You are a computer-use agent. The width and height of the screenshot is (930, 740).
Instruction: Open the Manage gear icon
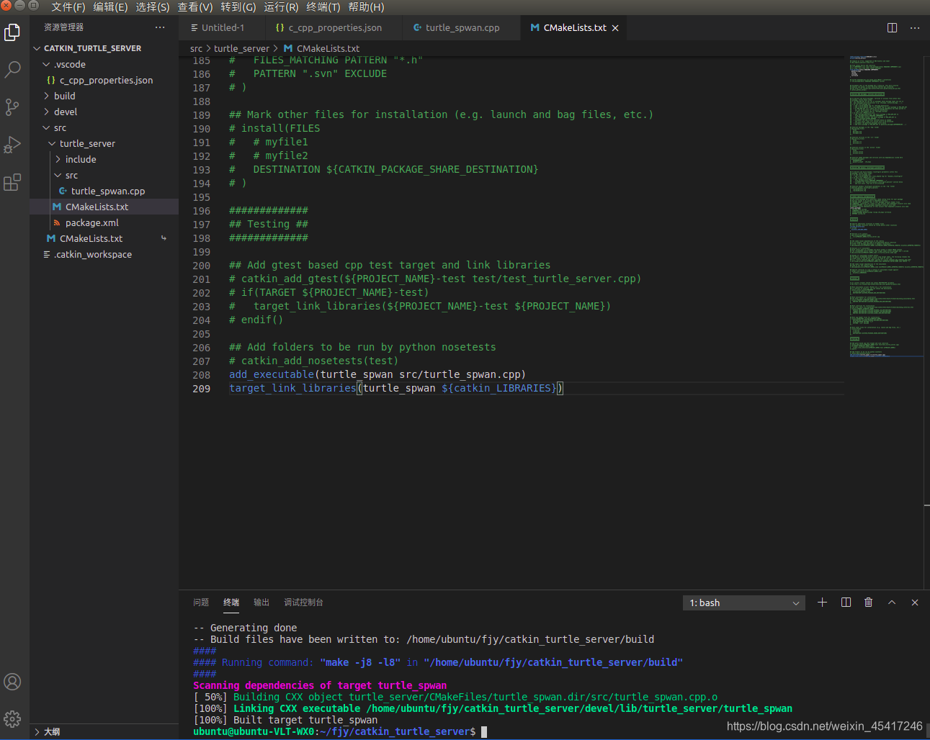point(12,718)
